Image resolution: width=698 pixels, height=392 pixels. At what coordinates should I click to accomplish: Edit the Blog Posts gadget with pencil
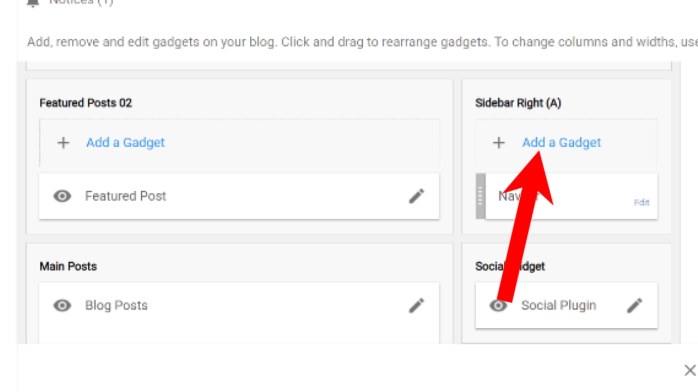point(417,305)
